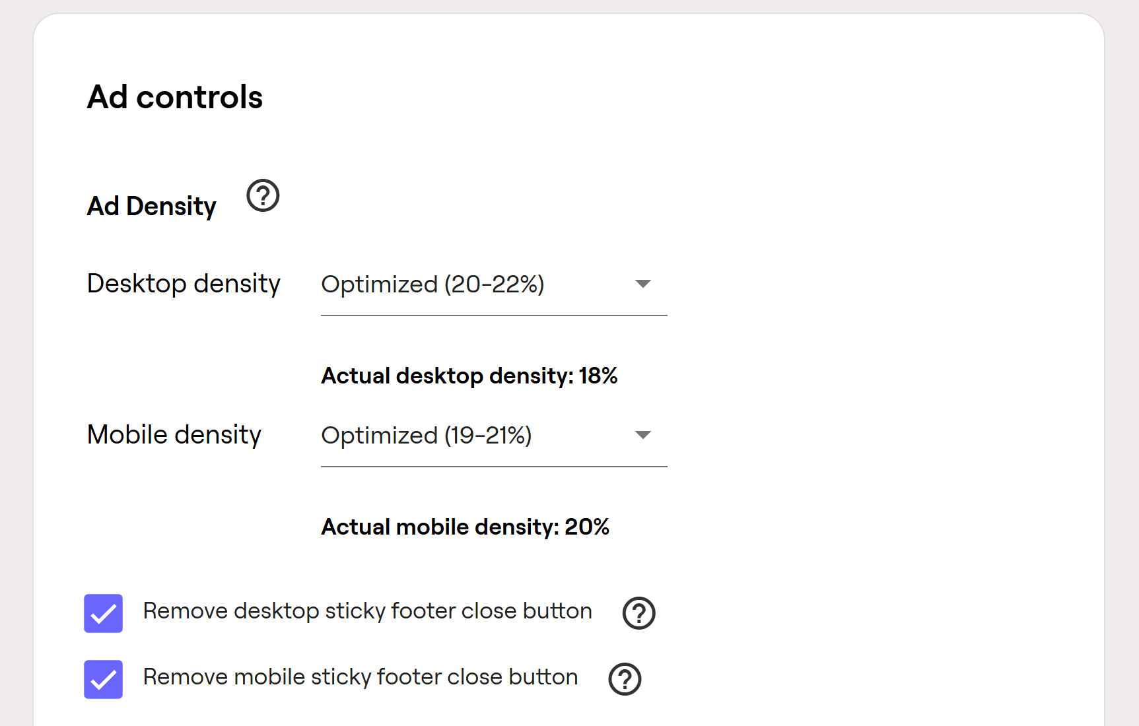This screenshot has height=726, width=1139.
Task: Click the mobile density dropdown arrow
Action: pos(642,435)
